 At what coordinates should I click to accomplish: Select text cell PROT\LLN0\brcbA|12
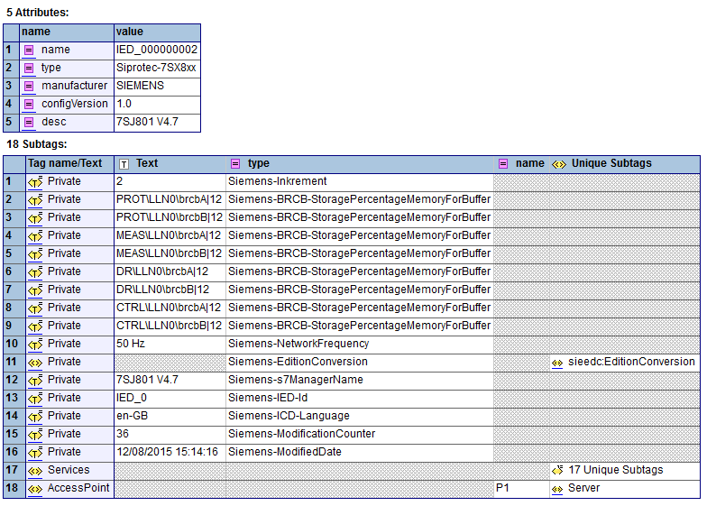point(170,200)
